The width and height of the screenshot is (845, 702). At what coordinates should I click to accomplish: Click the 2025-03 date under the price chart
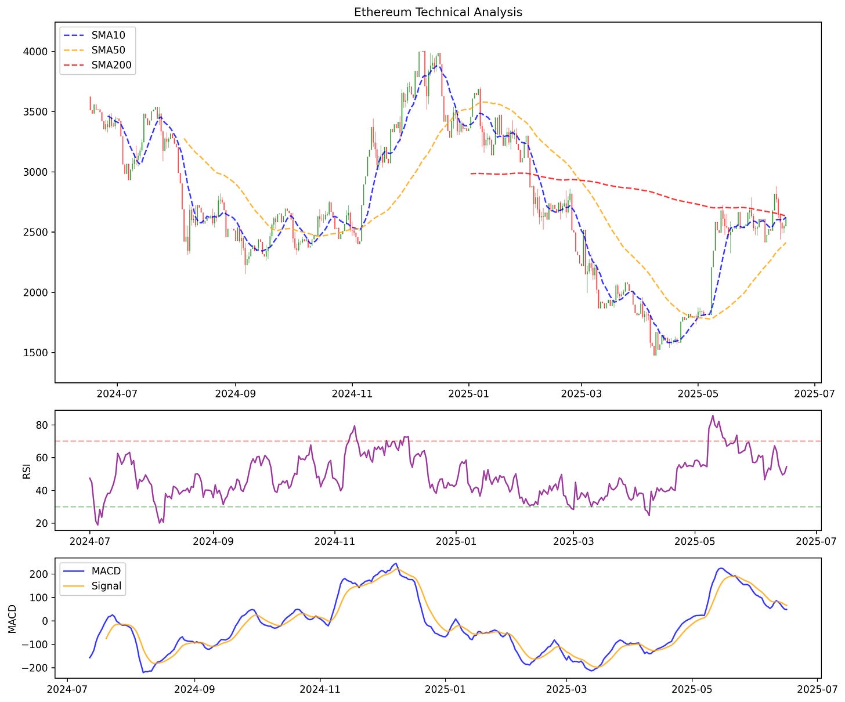[x=582, y=394]
